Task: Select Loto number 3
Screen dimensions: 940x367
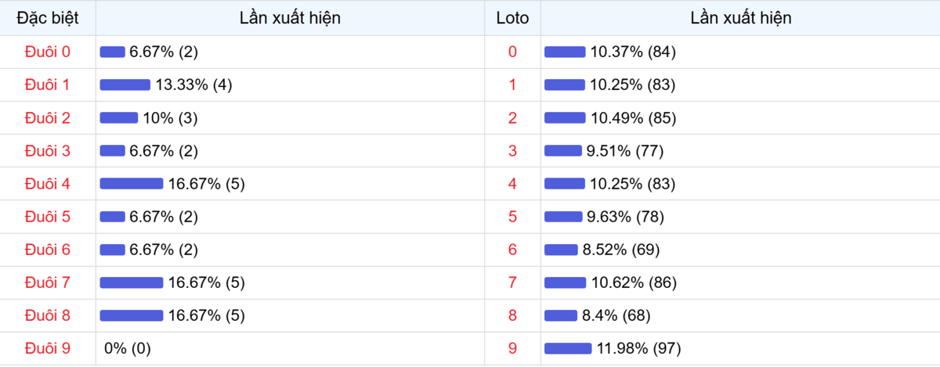Action: point(512,151)
